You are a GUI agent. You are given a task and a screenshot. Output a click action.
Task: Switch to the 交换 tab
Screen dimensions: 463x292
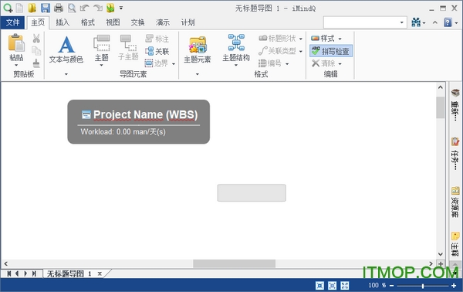click(137, 22)
